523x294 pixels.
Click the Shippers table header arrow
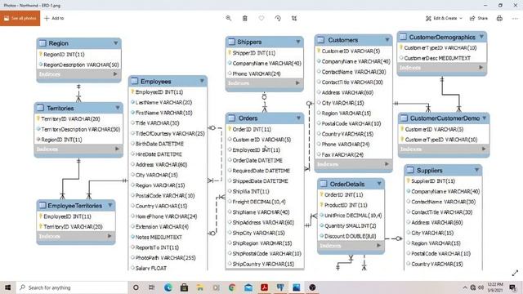tap(298, 42)
